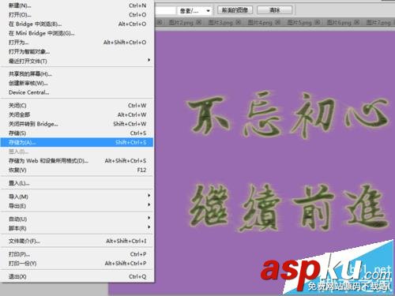
Task: Choose 恢复(V) F12 menu entry
Action: pyautogui.click(x=77, y=170)
